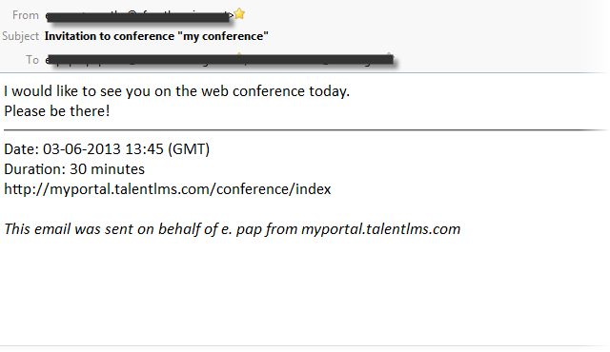Click the line 'I would like to see you'

(177, 91)
